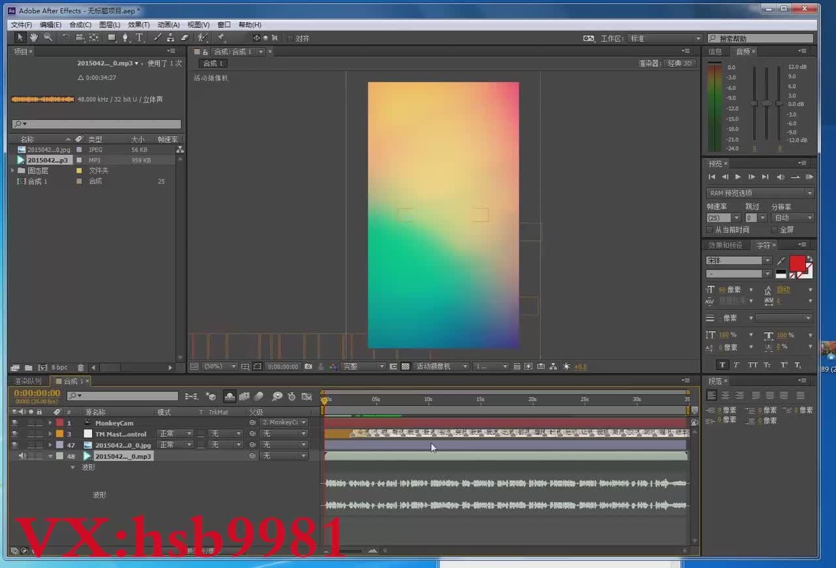
Task: Open the 活动摄像机 view dropdown
Action: point(442,367)
